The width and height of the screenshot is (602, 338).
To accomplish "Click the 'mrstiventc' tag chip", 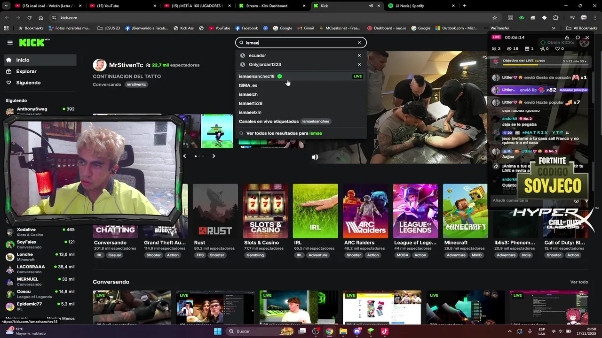I will pyautogui.click(x=136, y=84).
